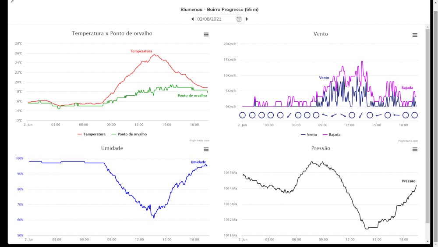Open the Vento chart hamburger menu
The width and height of the screenshot is (438, 247).
[415, 35]
